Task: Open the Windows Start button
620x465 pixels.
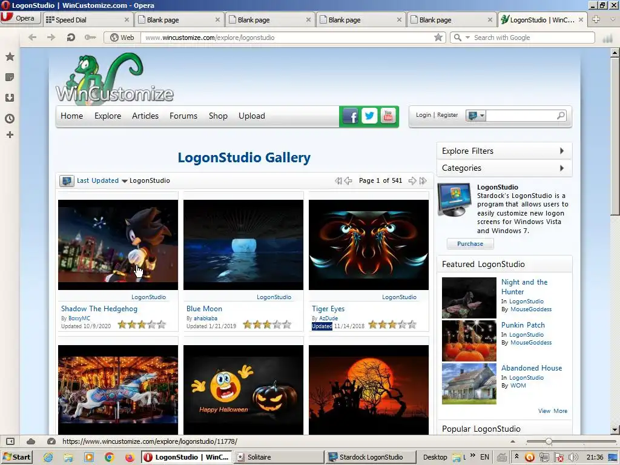Action: 16,457
